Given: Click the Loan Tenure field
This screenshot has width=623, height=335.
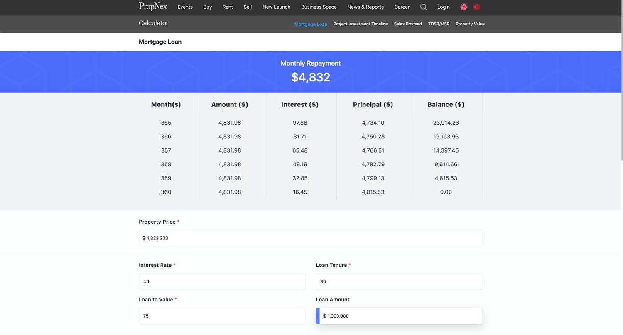Looking at the screenshot, I should 399,281.
